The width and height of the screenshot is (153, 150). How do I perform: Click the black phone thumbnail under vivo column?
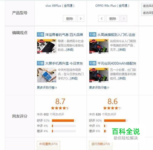point(47,46)
